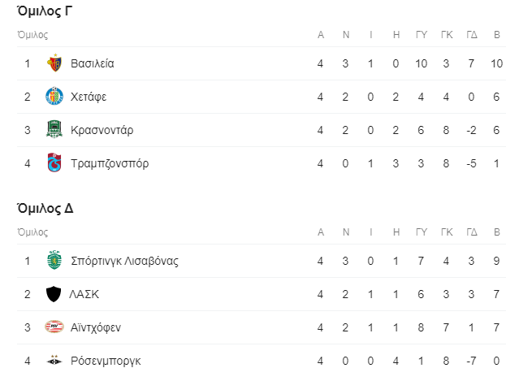Select the Αϊντχόφεν team name

pos(96,327)
